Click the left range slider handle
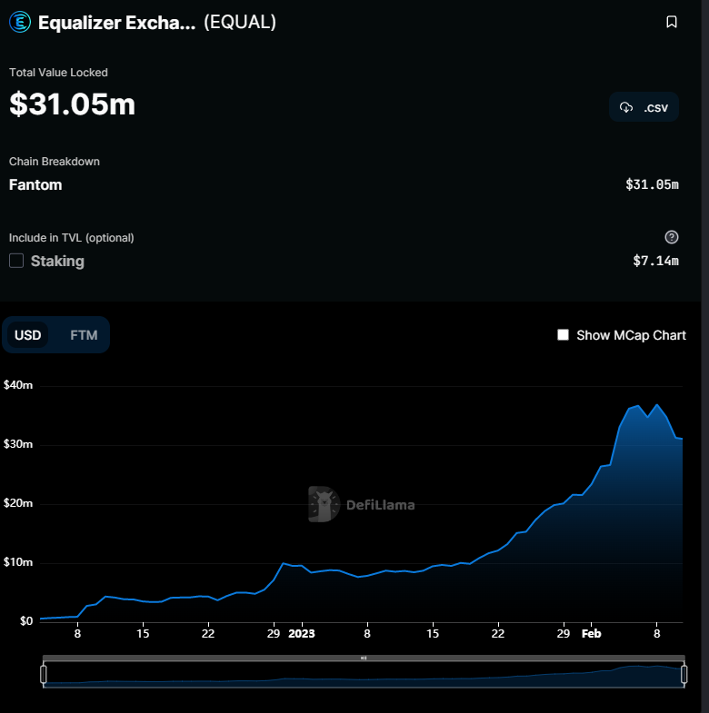 (44, 674)
